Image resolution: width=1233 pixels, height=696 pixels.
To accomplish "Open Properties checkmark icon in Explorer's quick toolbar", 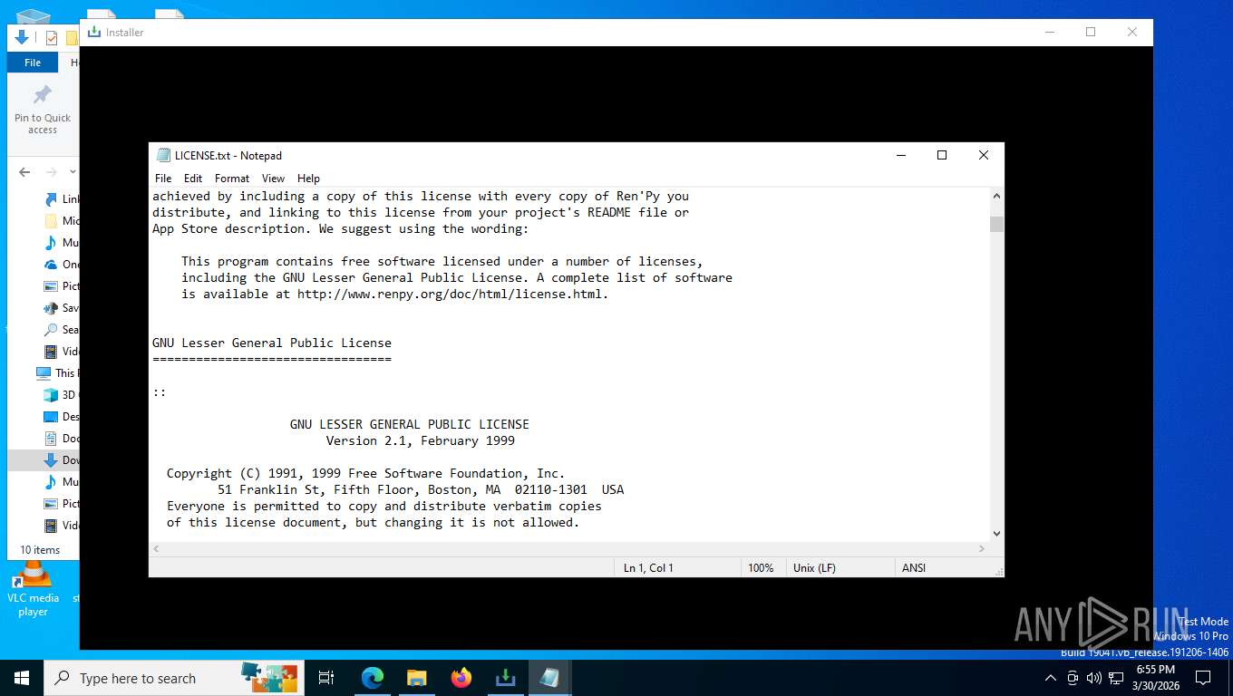I will click(51, 37).
